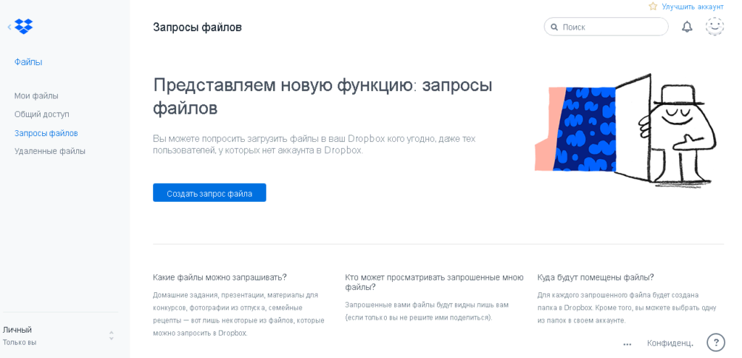Open the Файлы section in sidebar
742x358 pixels.
(x=28, y=62)
